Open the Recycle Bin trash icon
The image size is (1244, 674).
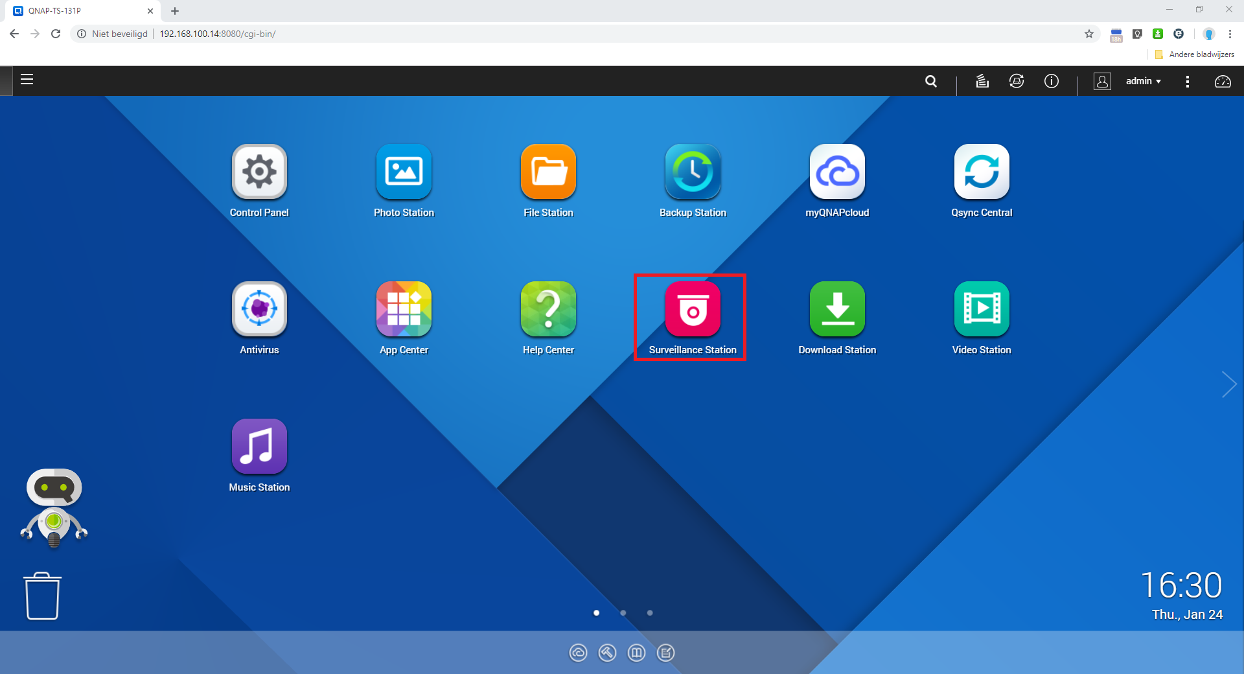(x=43, y=596)
